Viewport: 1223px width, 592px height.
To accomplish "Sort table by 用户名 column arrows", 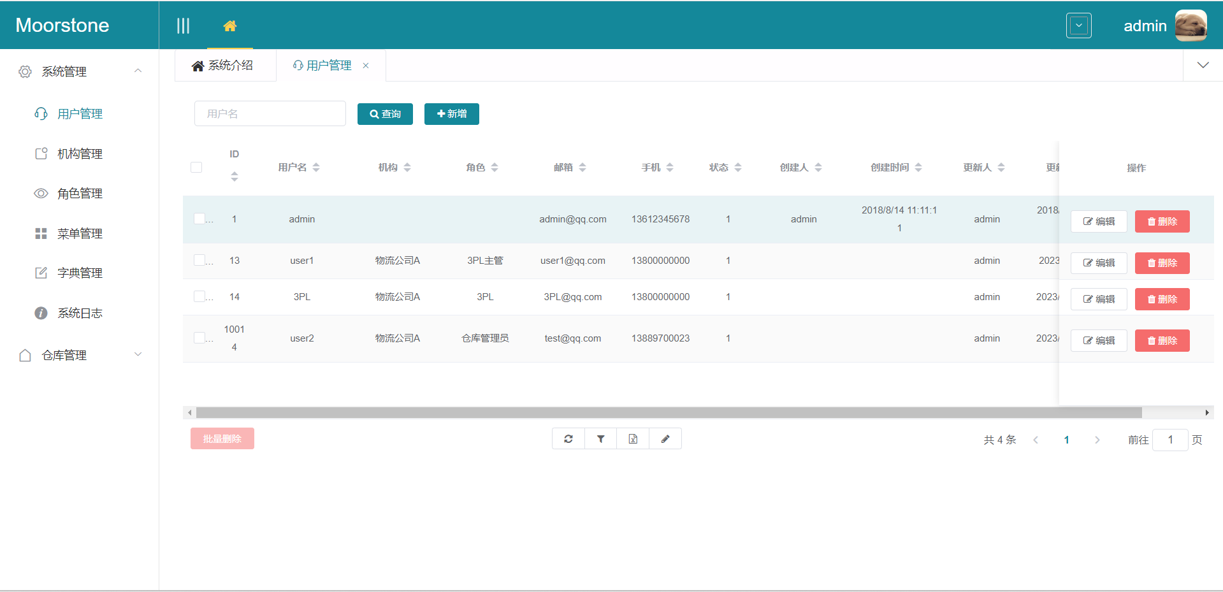I will [x=316, y=168].
